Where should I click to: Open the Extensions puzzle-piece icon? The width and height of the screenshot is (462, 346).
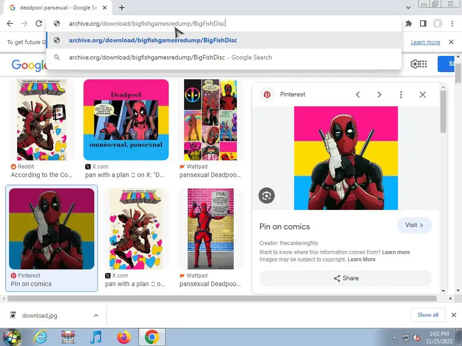click(409, 23)
